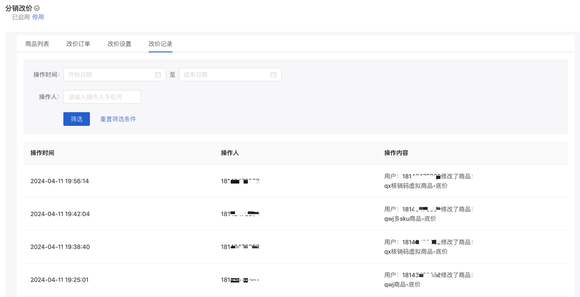This screenshot has width=580, height=297.
Task: Open calendar icon in 结束日期 field
Action: coord(273,75)
